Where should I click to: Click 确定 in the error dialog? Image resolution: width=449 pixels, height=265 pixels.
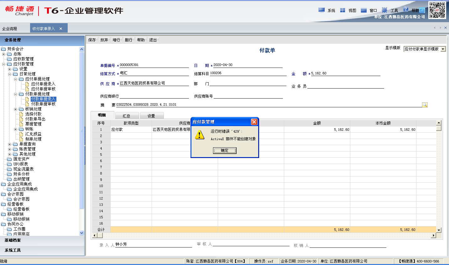tap(225, 150)
